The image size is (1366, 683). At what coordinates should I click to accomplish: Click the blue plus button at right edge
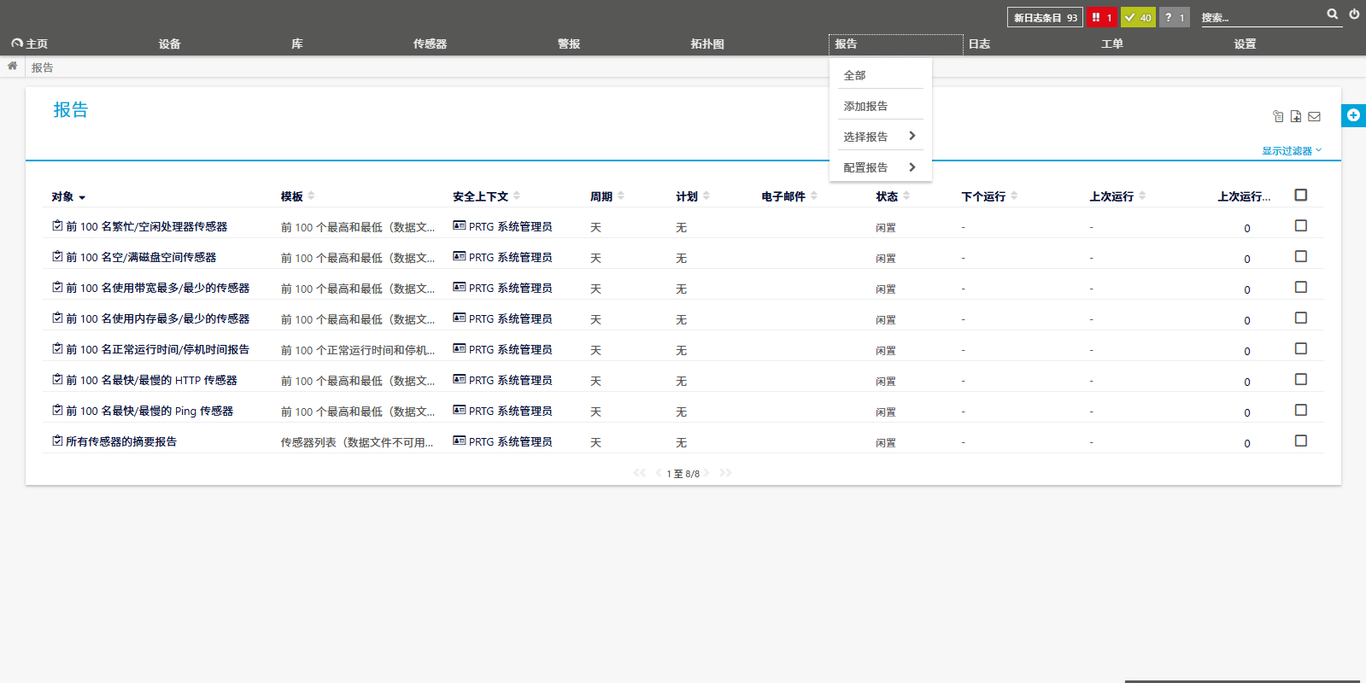pyautogui.click(x=1353, y=115)
